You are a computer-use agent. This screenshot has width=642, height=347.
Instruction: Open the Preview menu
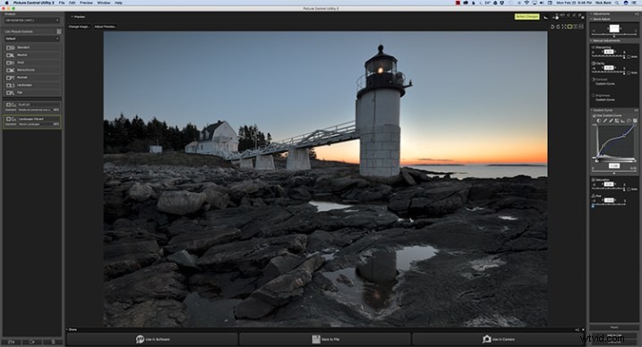tap(86, 3)
